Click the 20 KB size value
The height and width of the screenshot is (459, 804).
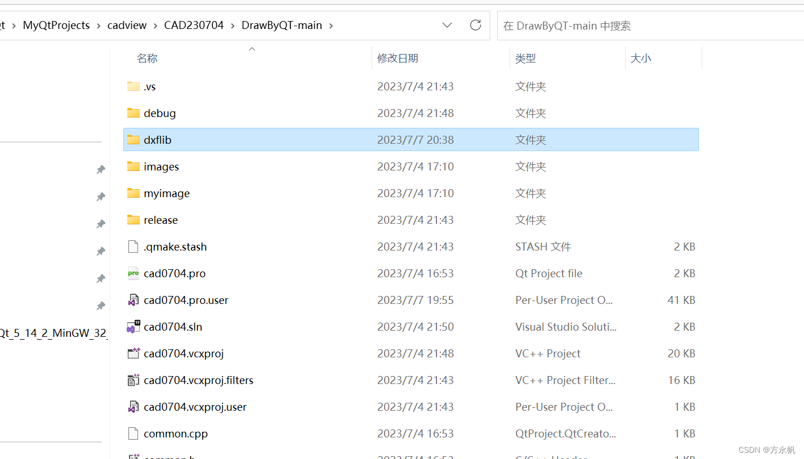tap(681, 353)
